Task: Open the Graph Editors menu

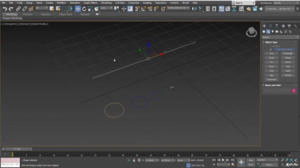Action: coord(90,3)
